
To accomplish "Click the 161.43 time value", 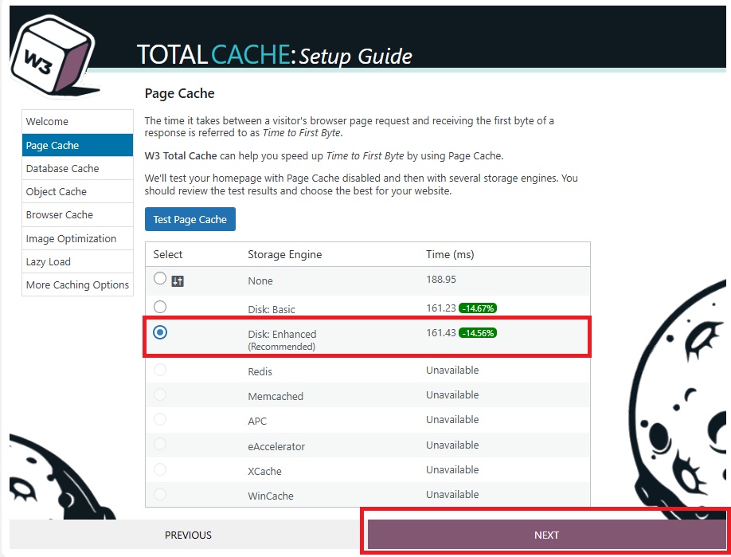I will [x=441, y=333].
